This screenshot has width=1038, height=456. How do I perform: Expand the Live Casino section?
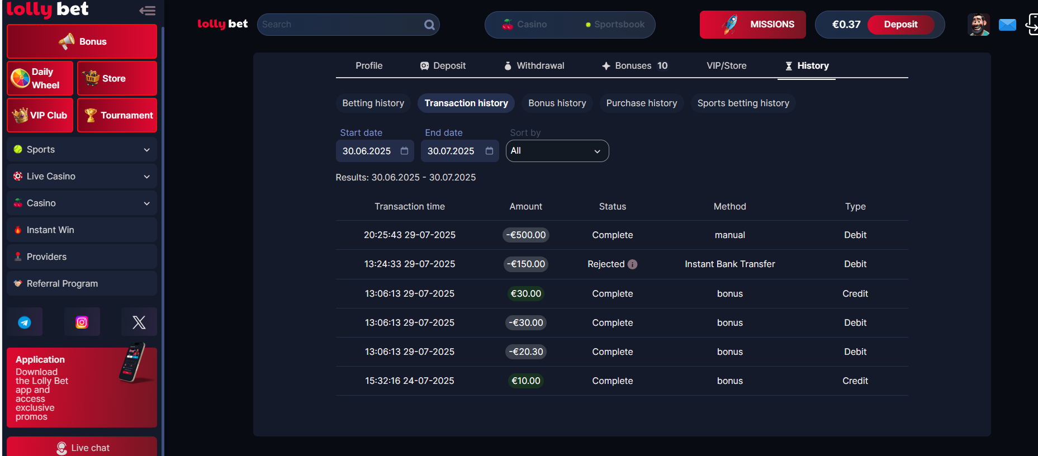click(x=82, y=177)
